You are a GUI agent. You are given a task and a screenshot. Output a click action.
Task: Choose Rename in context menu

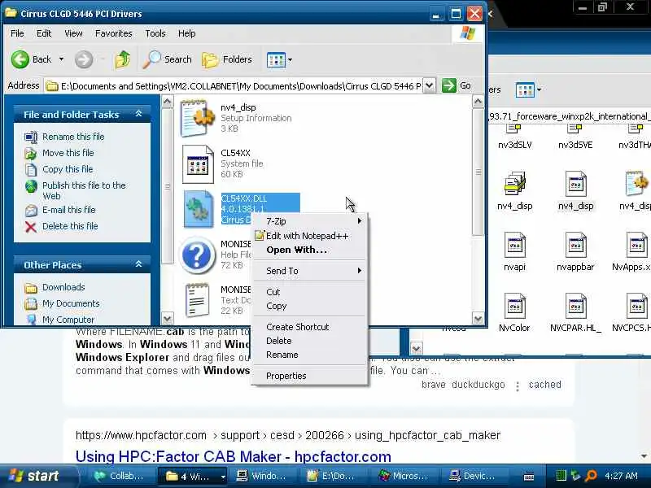[310, 355]
